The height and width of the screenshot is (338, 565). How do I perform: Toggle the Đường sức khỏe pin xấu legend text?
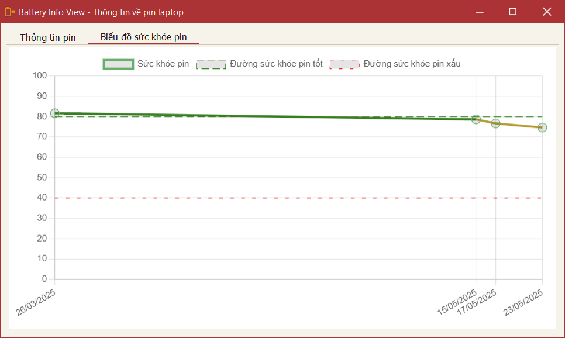coord(412,64)
